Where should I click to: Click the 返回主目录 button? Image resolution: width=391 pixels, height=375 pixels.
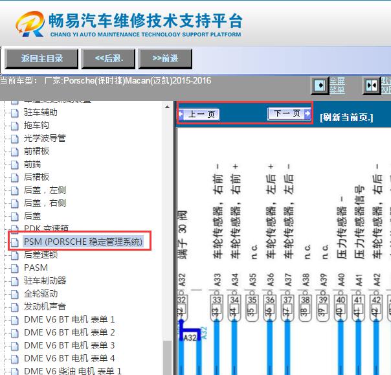click(x=41, y=59)
